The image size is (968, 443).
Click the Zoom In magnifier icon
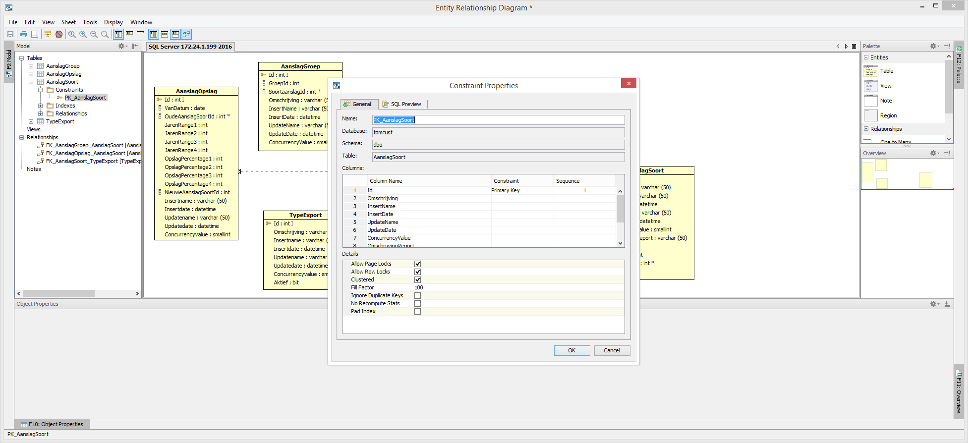point(83,34)
